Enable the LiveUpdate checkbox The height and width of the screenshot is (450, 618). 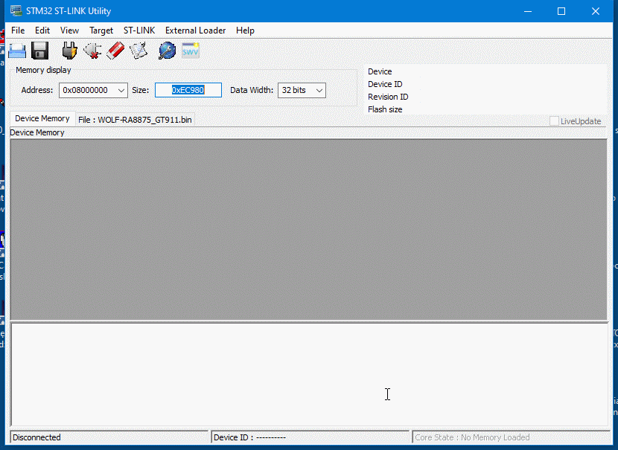555,121
